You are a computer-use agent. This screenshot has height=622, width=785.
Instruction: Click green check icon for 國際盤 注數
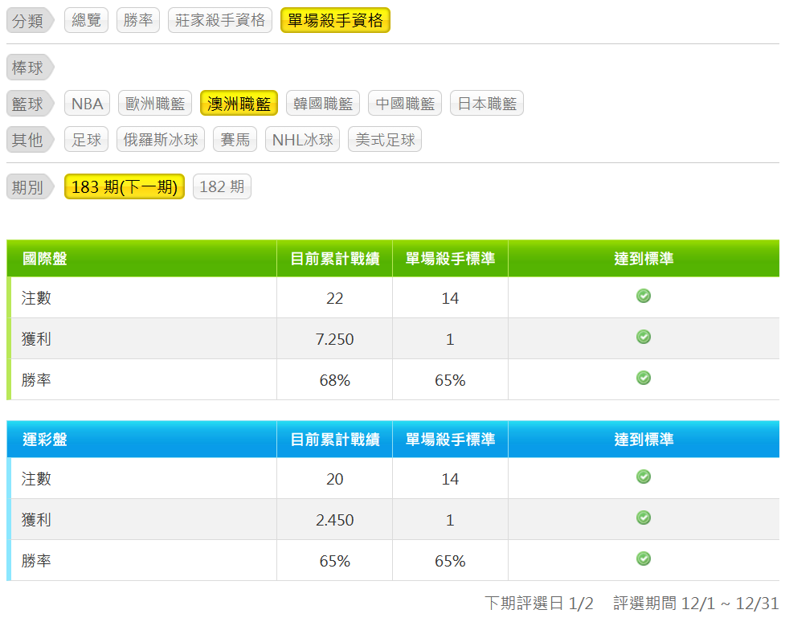click(644, 297)
